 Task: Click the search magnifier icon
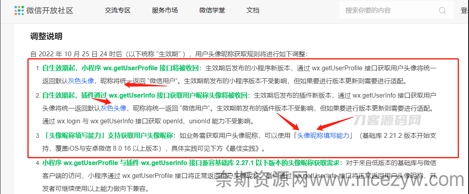coord(442,10)
